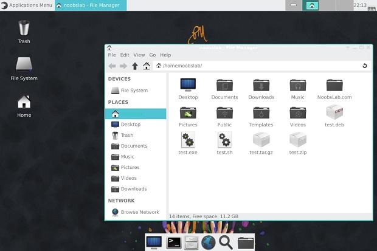Screen dimensions: 377x251
Task: Open the Go menu
Action: [x=153, y=55]
